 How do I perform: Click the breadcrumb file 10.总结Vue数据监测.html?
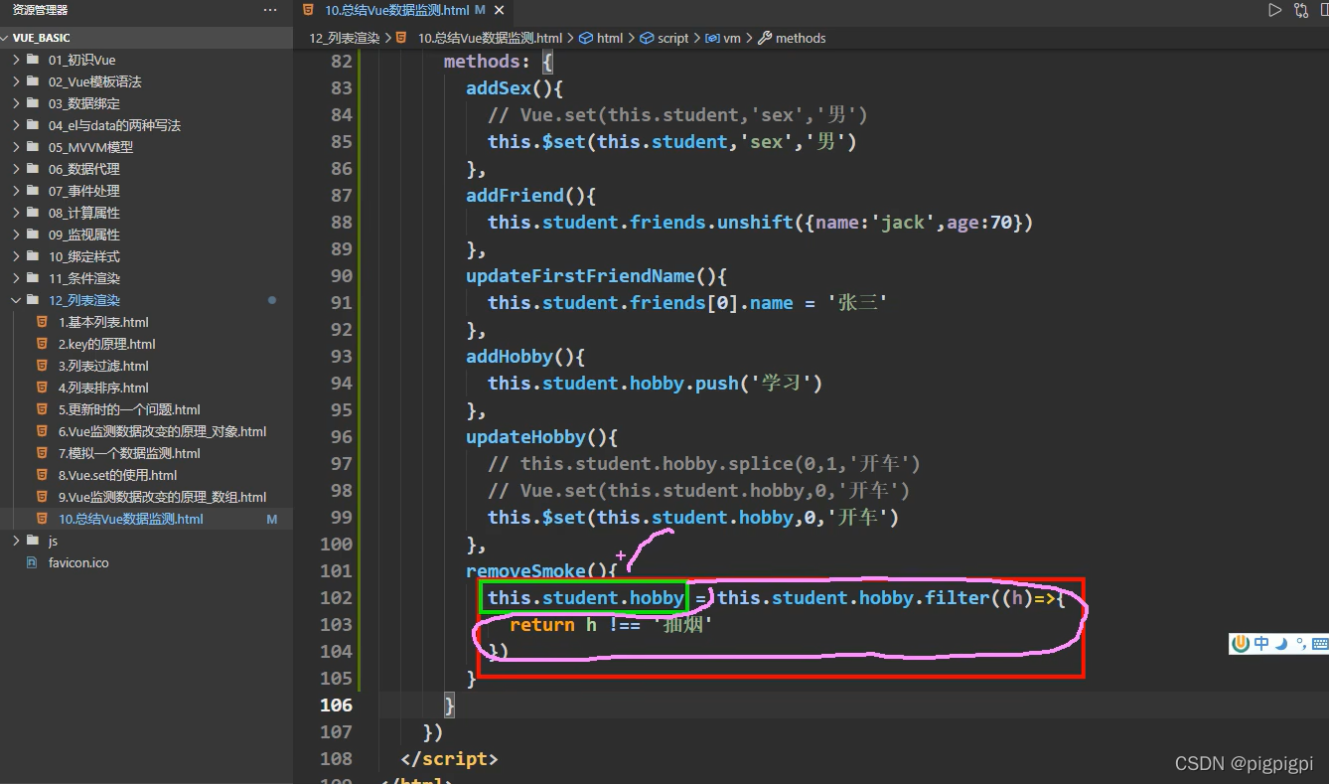(490, 38)
